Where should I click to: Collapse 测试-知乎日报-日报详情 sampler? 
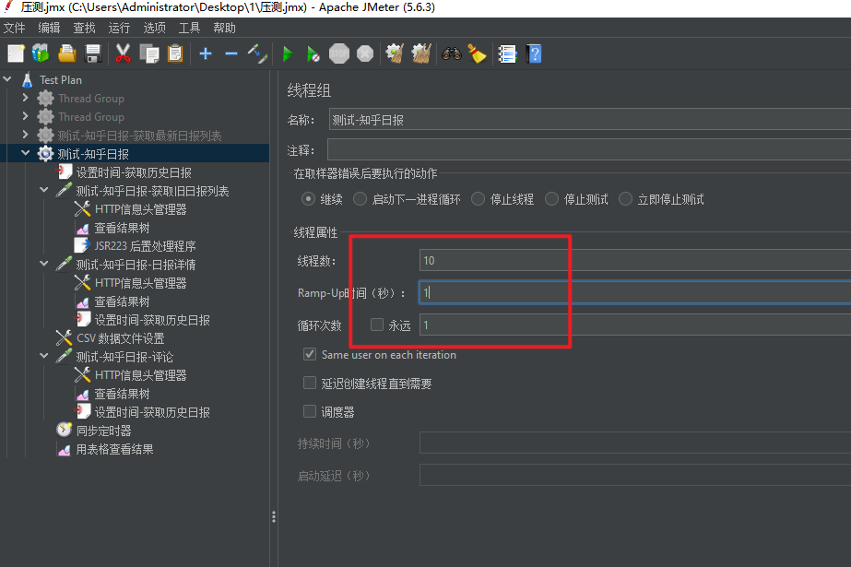click(x=44, y=264)
